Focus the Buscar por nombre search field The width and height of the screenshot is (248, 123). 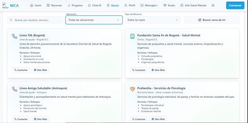[x=35, y=20]
